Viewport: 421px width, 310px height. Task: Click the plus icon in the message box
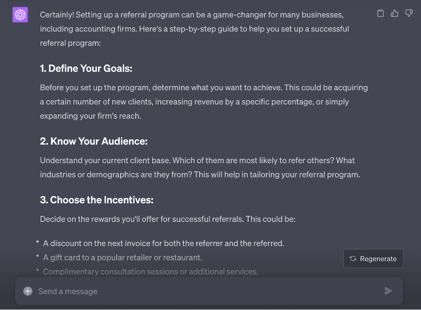pos(28,291)
